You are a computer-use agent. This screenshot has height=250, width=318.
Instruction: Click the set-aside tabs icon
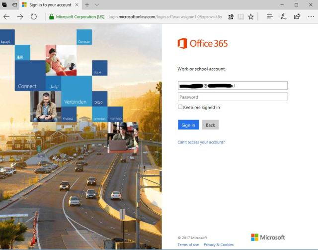pos(4,4)
